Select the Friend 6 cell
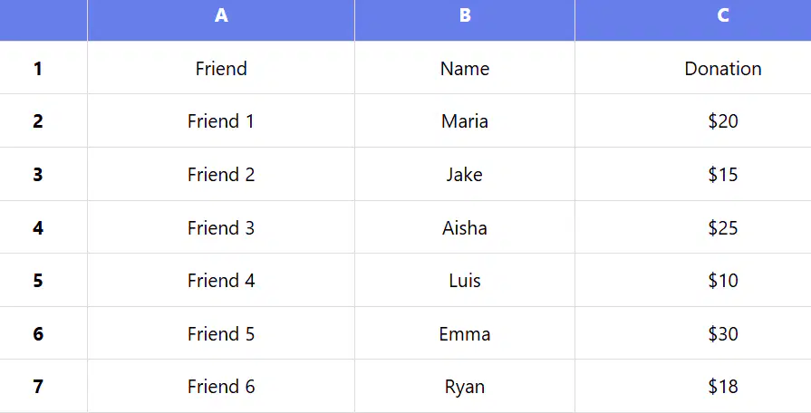The width and height of the screenshot is (811, 413). [221, 386]
